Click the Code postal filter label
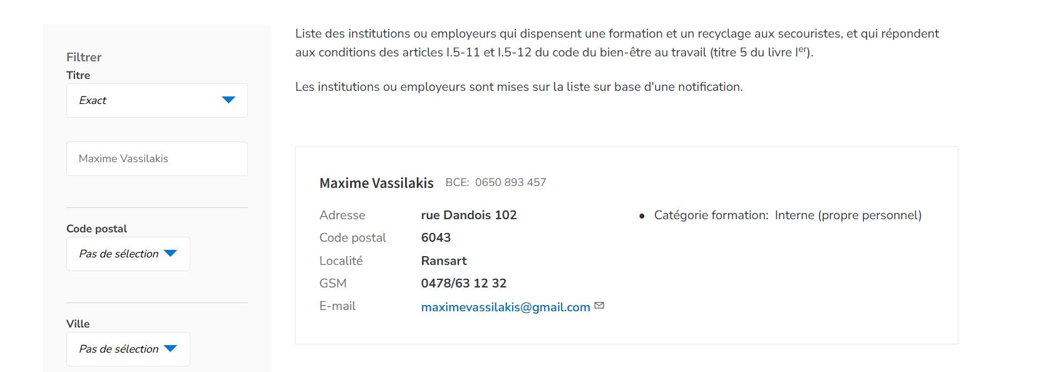The width and height of the screenshot is (1043, 372). coord(96,229)
